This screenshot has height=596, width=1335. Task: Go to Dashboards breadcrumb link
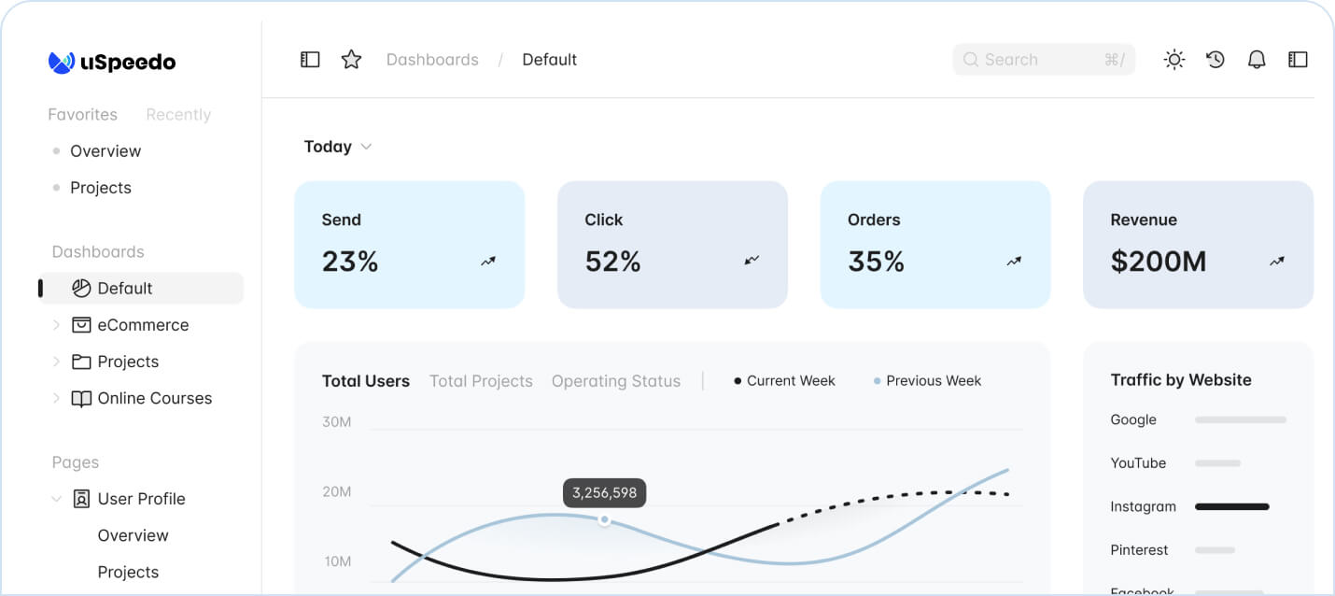click(432, 60)
